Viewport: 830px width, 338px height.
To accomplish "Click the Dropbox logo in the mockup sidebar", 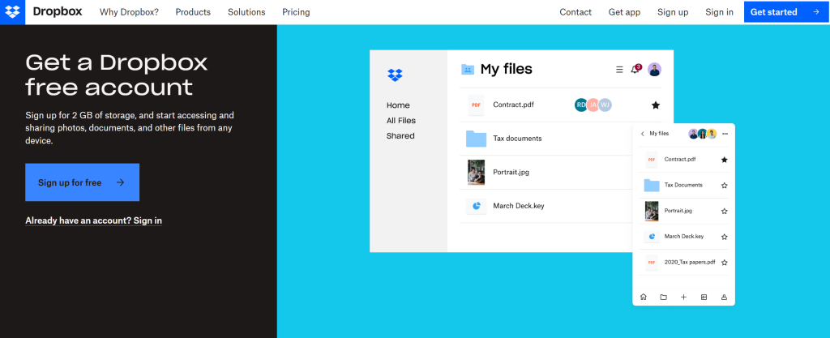I will click(395, 75).
